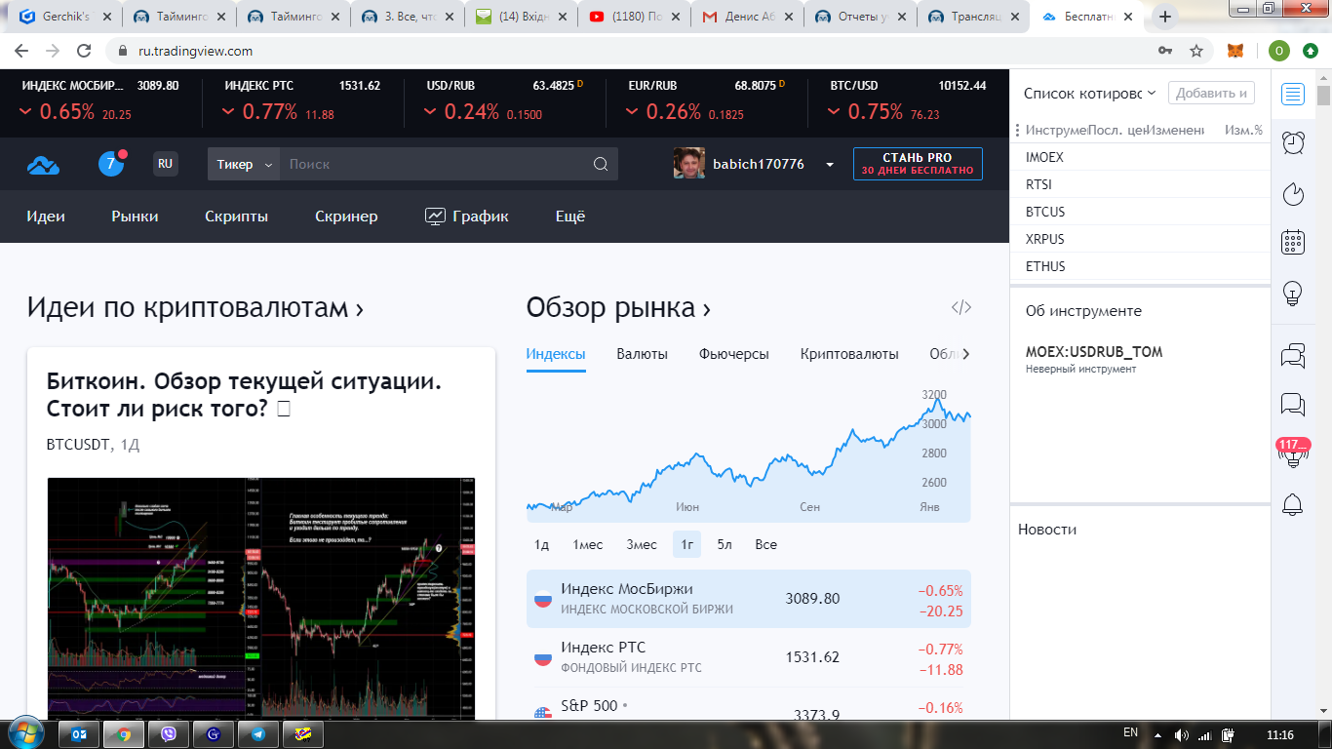This screenshot has height=749, width=1332.
Task: Open the volume control in system tray
Action: click(1182, 734)
